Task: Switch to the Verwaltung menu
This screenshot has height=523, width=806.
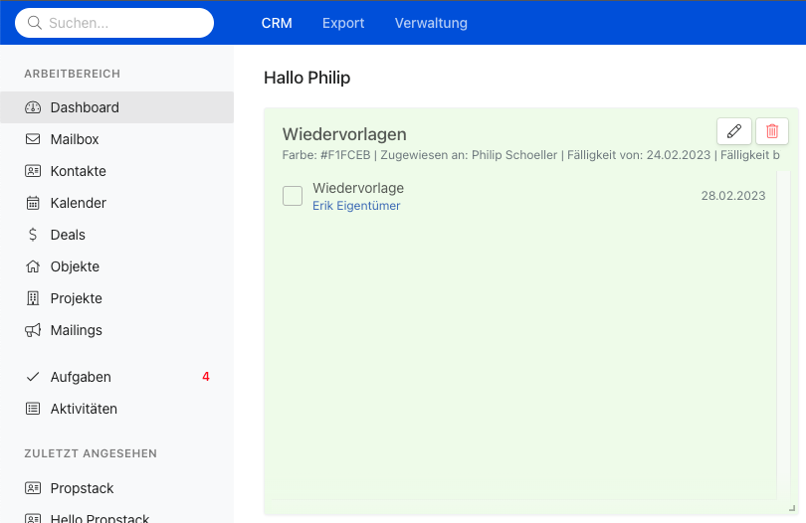Action: coord(431,23)
